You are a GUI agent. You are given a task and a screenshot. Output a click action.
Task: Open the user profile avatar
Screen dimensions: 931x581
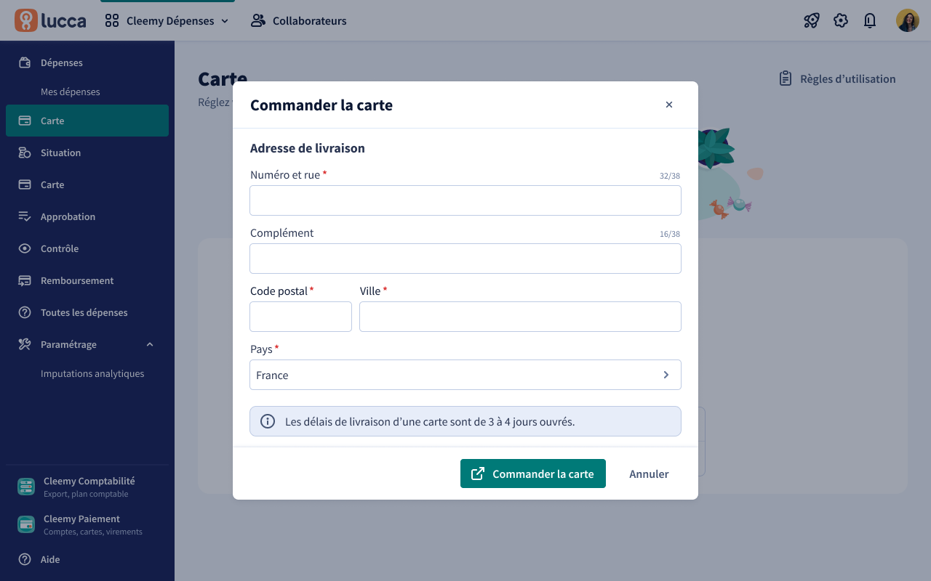tap(908, 20)
